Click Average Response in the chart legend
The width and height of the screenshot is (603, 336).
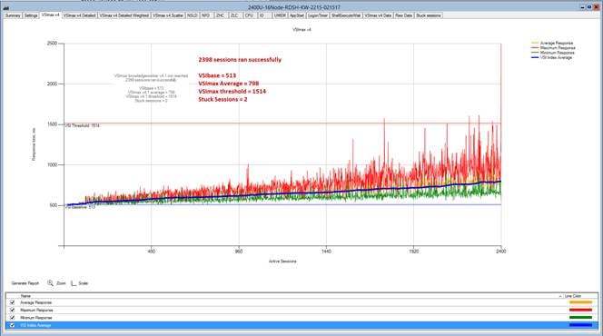[556, 43]
